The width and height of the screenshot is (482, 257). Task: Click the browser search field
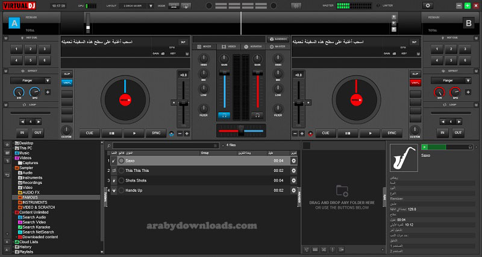pos(166,145)
